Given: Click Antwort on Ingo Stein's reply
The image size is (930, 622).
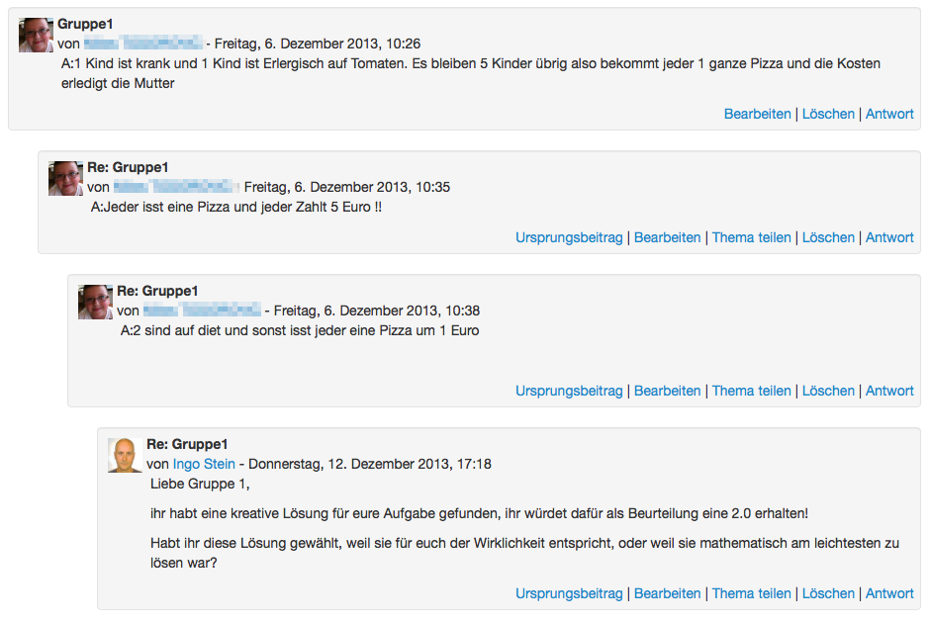Looking at the screenshot, I should (x=889, y=593).
